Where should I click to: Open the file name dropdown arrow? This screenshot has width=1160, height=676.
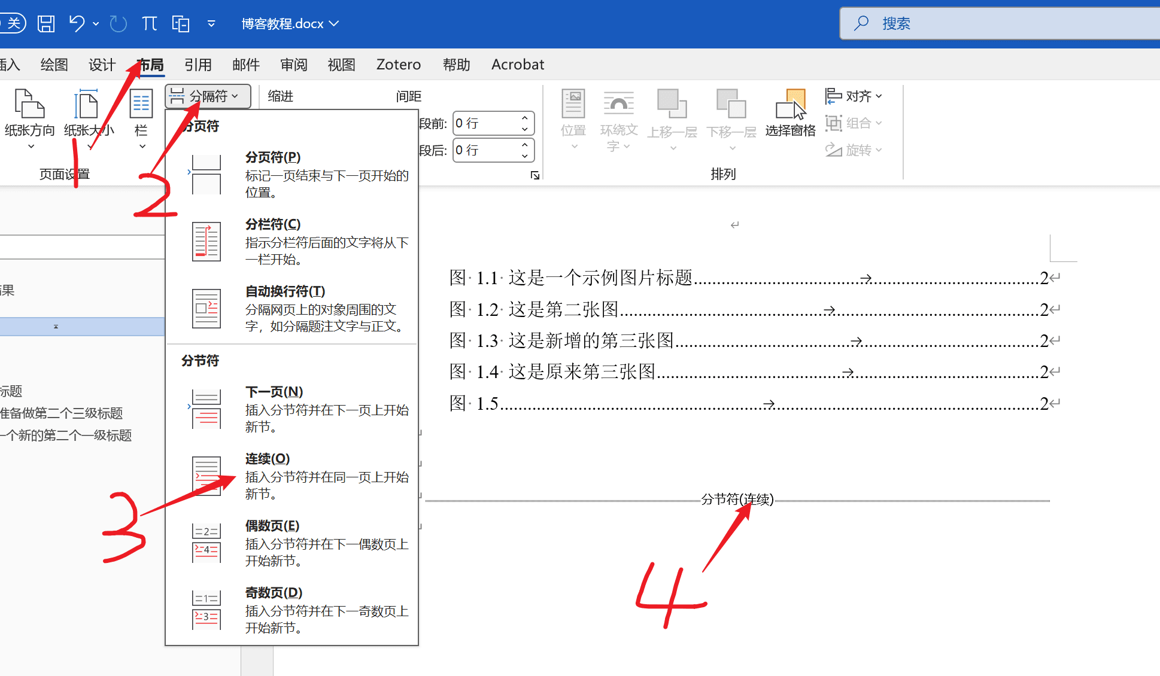[x=334, y=24]
